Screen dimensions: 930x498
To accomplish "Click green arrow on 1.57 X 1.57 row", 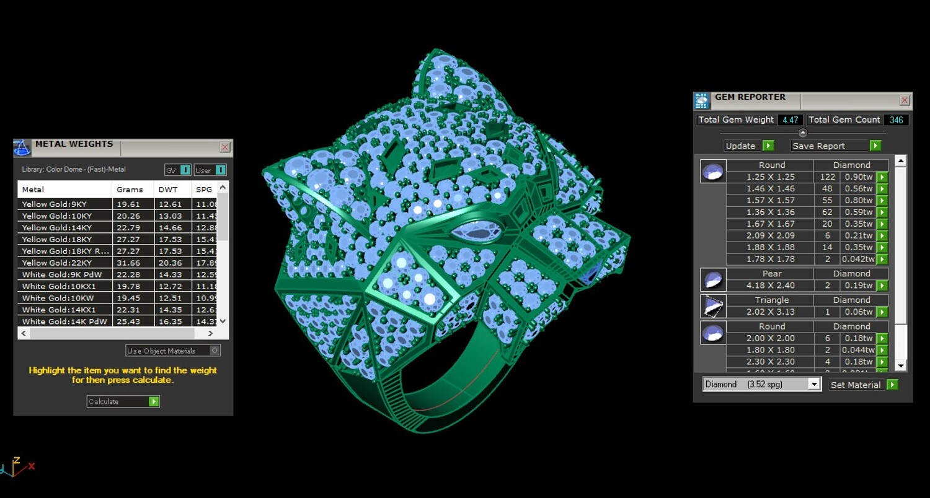I will 882,201.
